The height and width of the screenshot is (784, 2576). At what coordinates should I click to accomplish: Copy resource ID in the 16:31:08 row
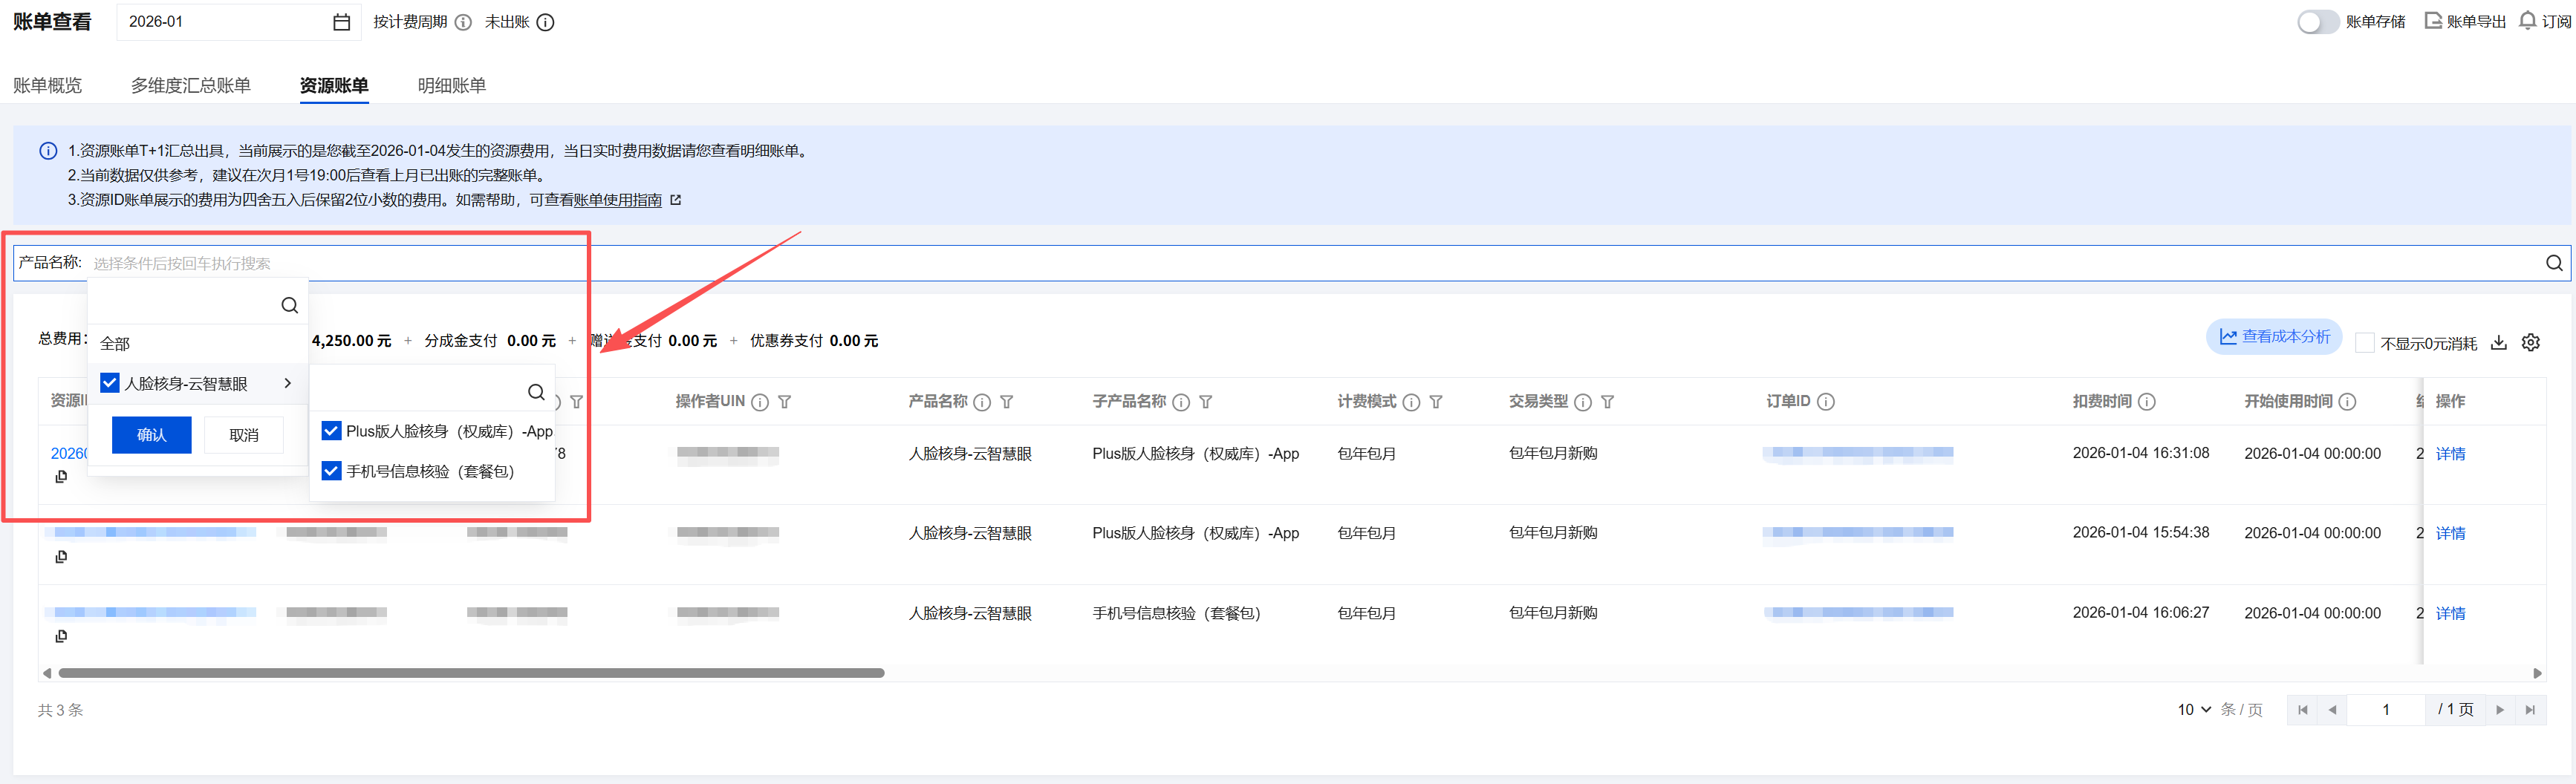pyautogui.click(x=61, y=477)
